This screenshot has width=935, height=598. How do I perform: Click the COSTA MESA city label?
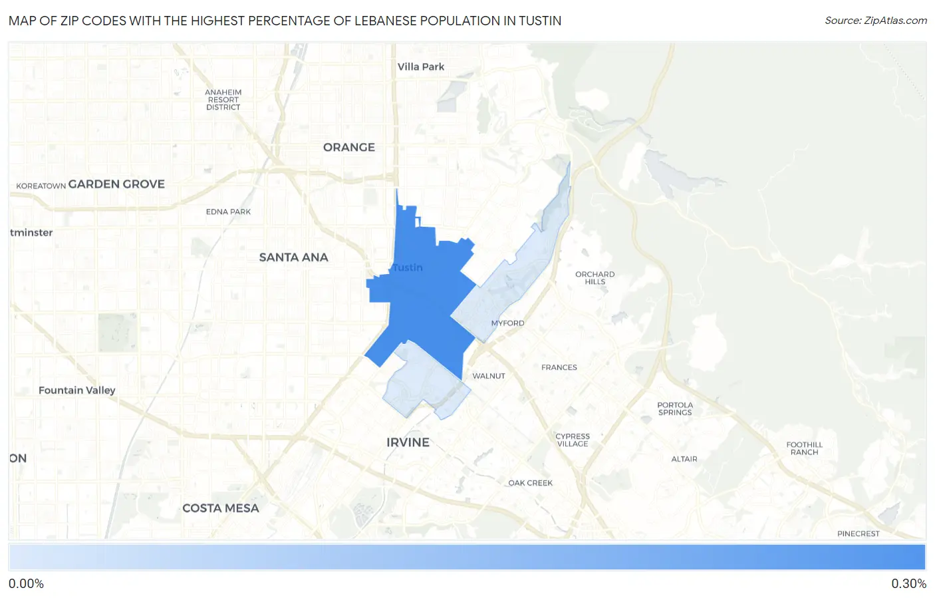[x=221, y=508]
